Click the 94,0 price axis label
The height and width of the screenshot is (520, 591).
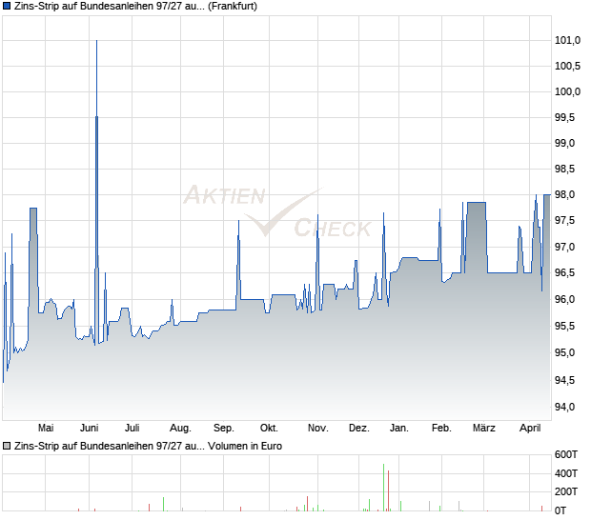pyautogui.click(x=565, y=407)
